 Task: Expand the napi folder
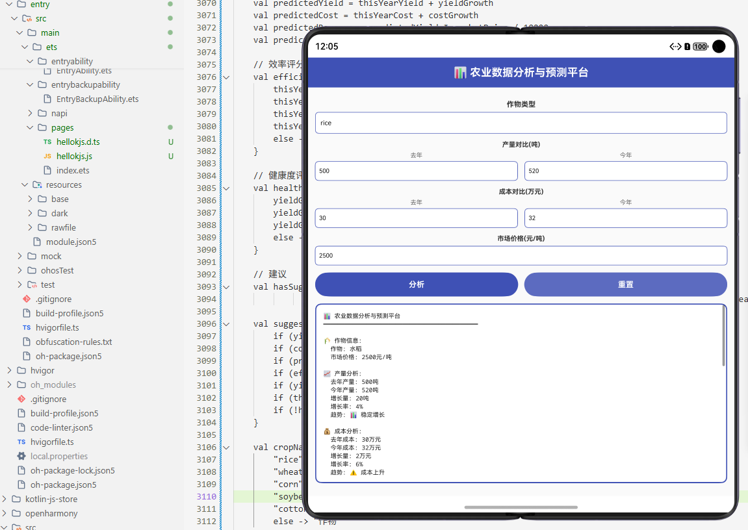[x=30, y=114]
